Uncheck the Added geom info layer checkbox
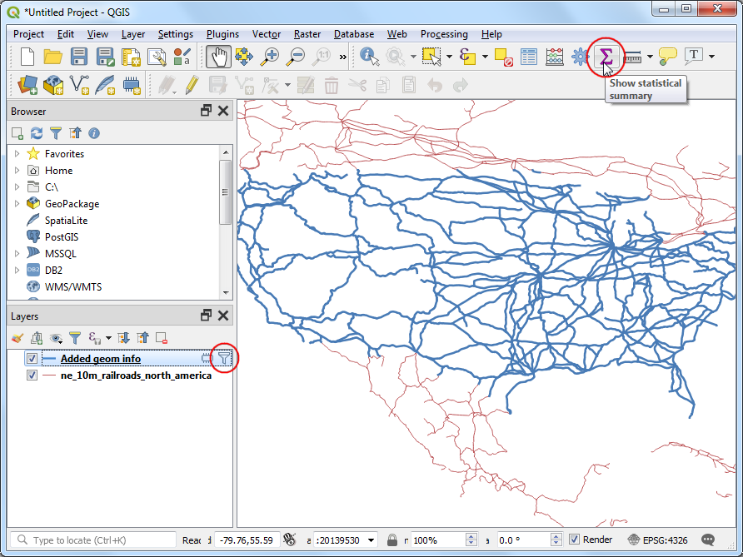The width and height of the screenshot is (743, 557). (32, 359)
